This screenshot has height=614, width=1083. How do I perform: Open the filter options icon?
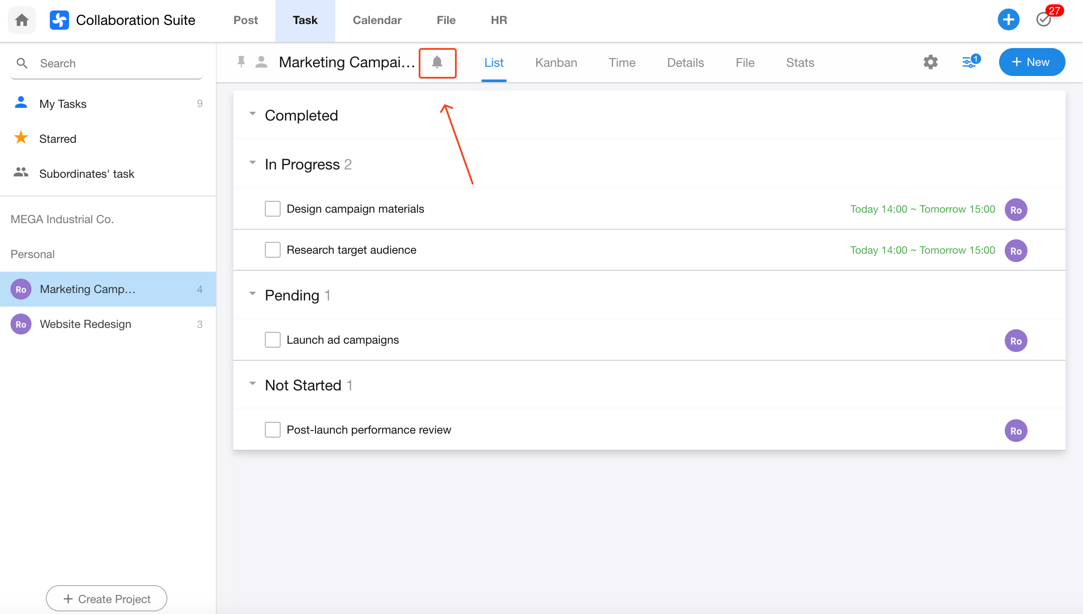pyautogui.click(x=969, y=62)
